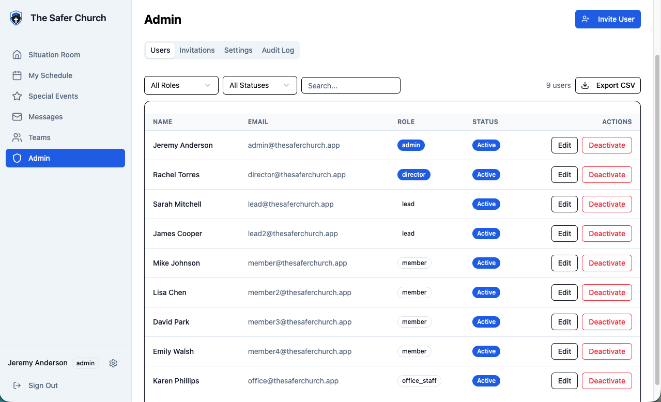The width and height of the screenshot is (661, 402).
Task: Open the All Roles filter dropdown
Action: [x=181, y=85]
